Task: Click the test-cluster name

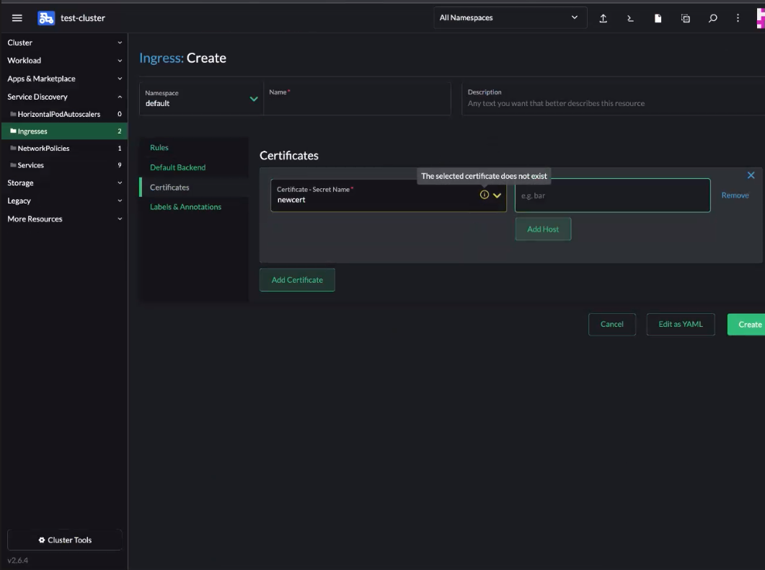Action: tap(82, 18)
